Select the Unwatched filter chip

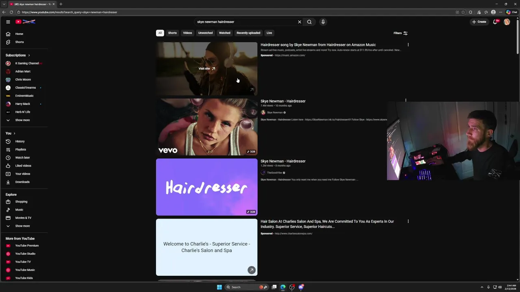pos(205,33)
